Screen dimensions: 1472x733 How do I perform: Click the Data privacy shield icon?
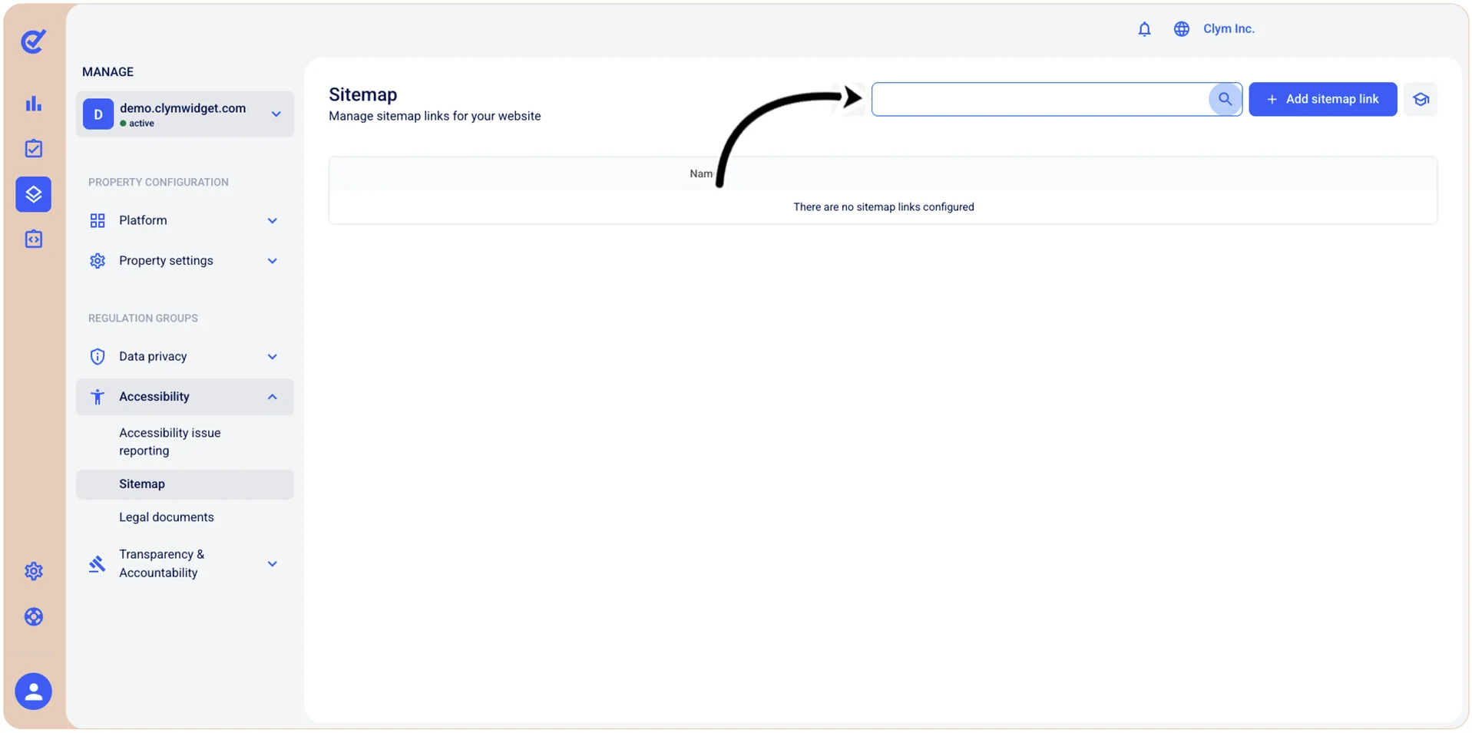click(98, 356)
